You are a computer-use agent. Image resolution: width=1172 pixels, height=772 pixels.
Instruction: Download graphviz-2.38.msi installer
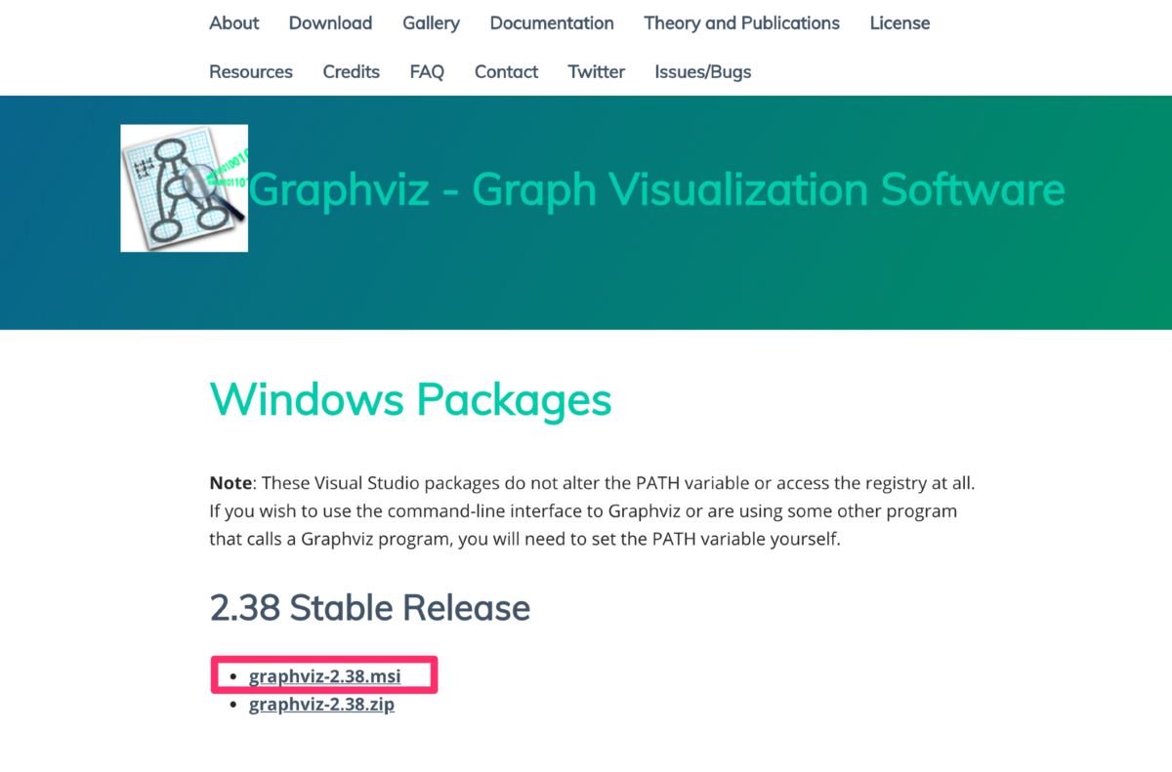pyautogui.click(x=325, y=675)
